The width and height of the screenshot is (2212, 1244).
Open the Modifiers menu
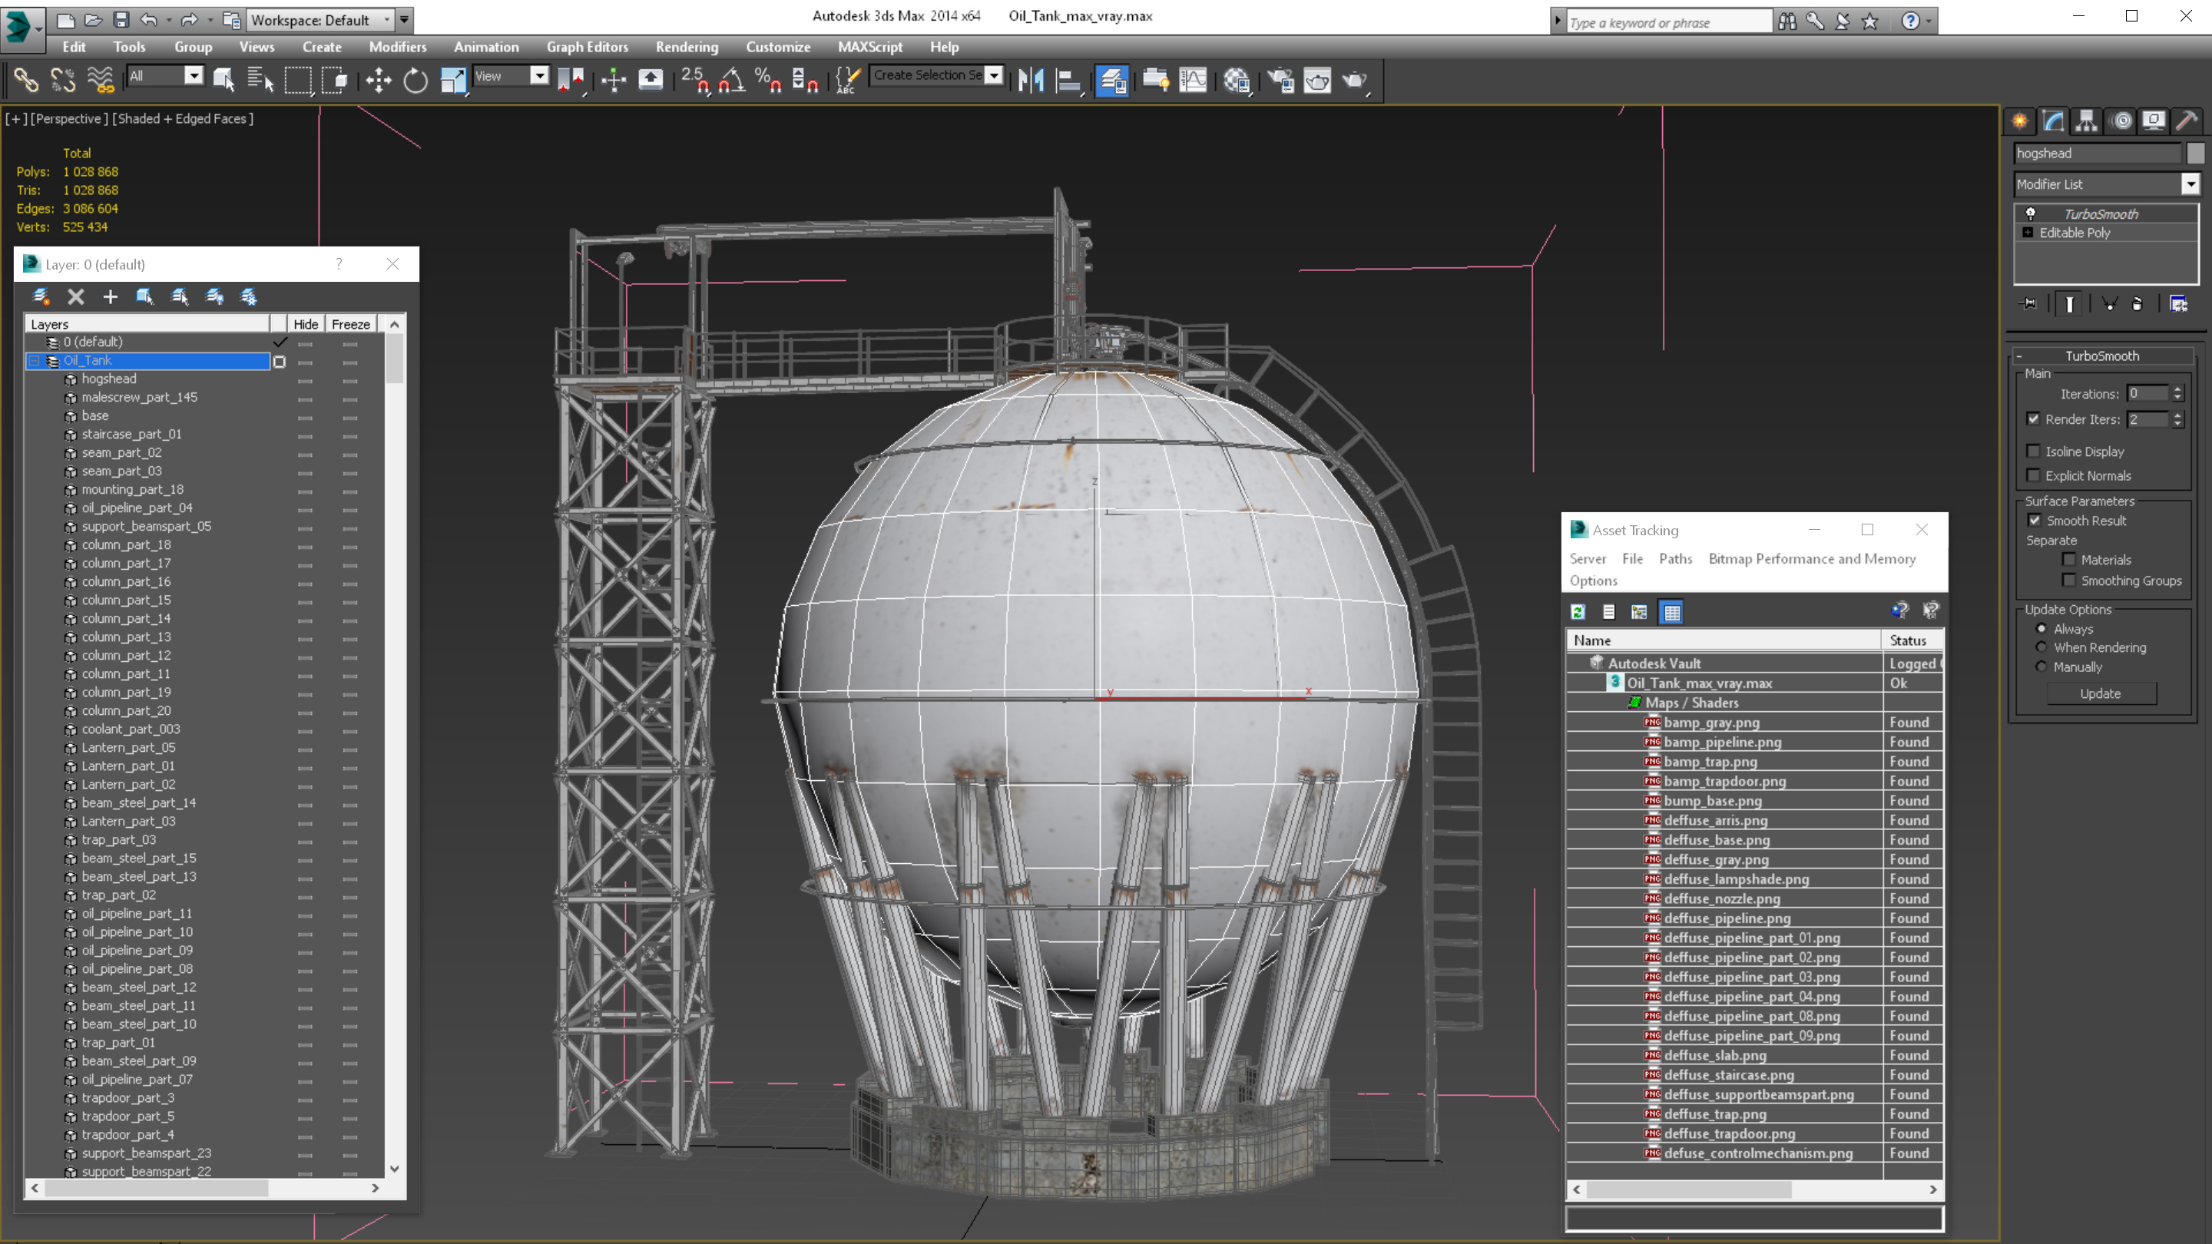tap(398, 47)
